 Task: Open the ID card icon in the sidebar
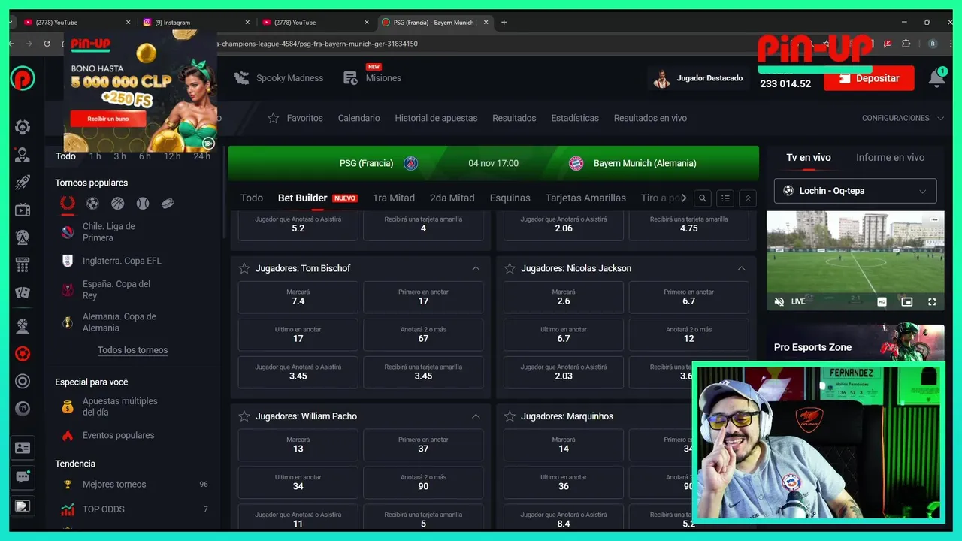23,448
